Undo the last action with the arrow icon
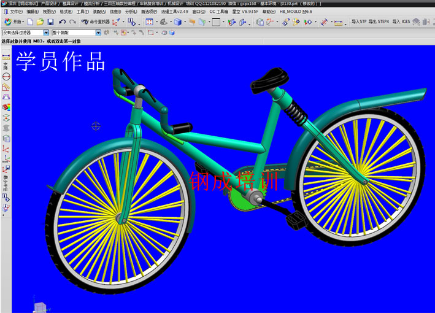The height and width of the screenshot is (313, 435). click(63, 22)
